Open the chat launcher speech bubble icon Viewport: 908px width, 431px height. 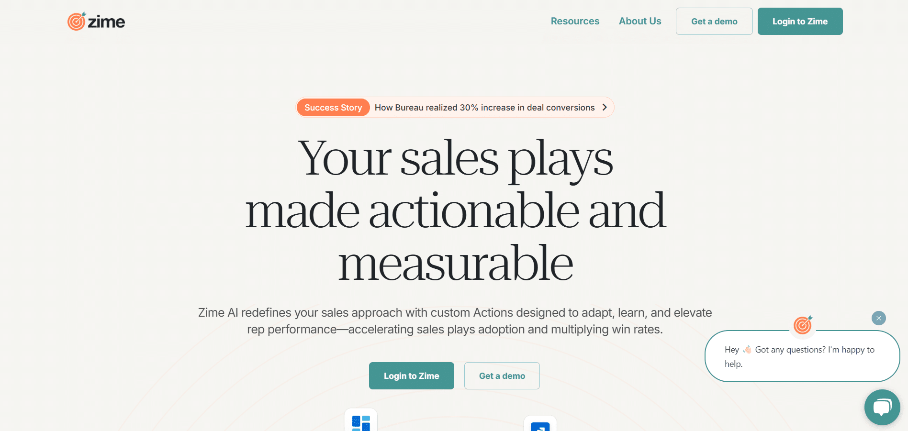click(x=882, y=407)
